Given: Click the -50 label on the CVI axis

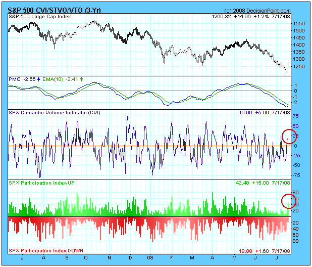Looking at the screenshot, I should point(296,165).
